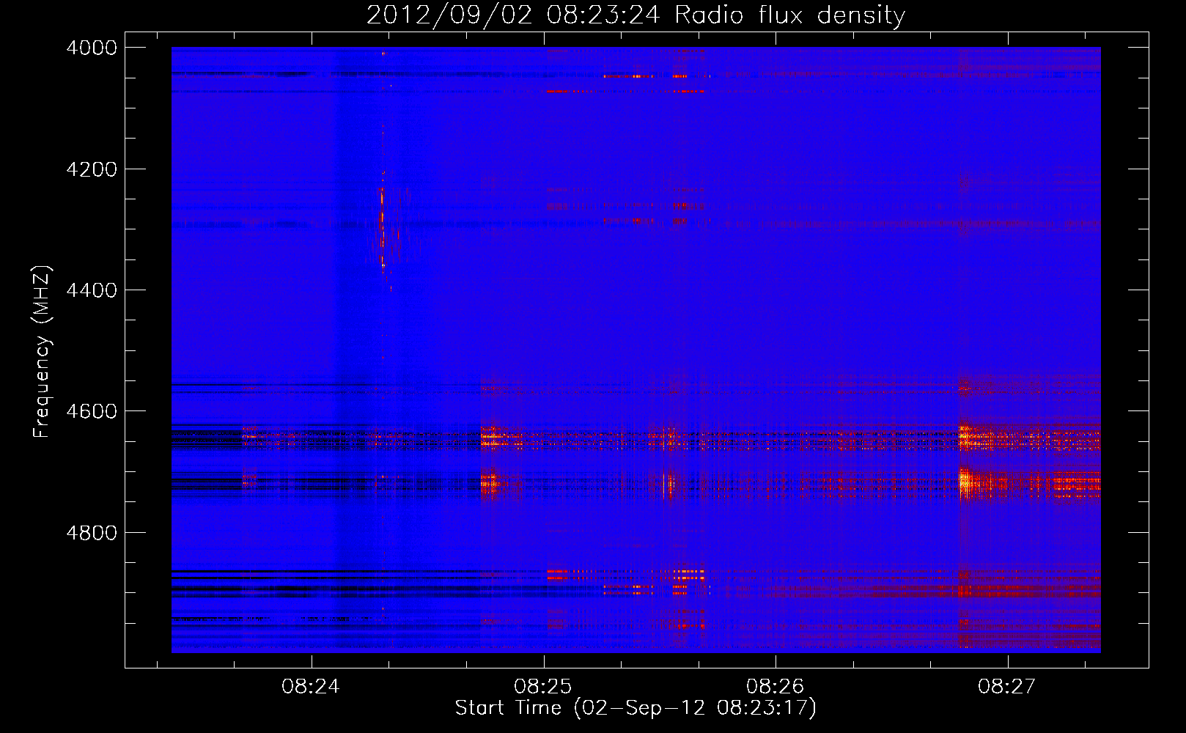
Task: Click the 08:24 time axis label
Action: pyautogui.click(x=311, y=687)
